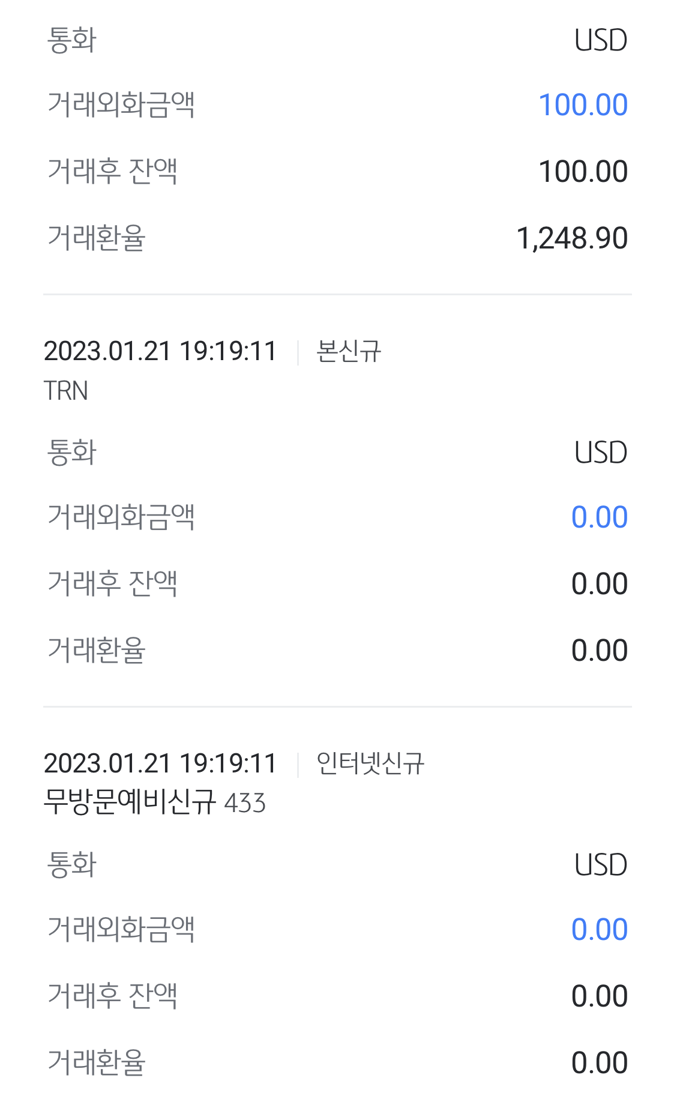
Task: Tap the blue 0.00 amount under TRN
Action: 599,517
